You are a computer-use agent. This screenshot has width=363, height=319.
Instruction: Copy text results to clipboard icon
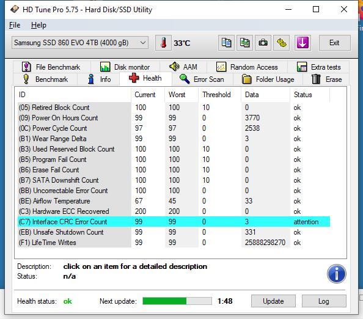pos(226,43)
